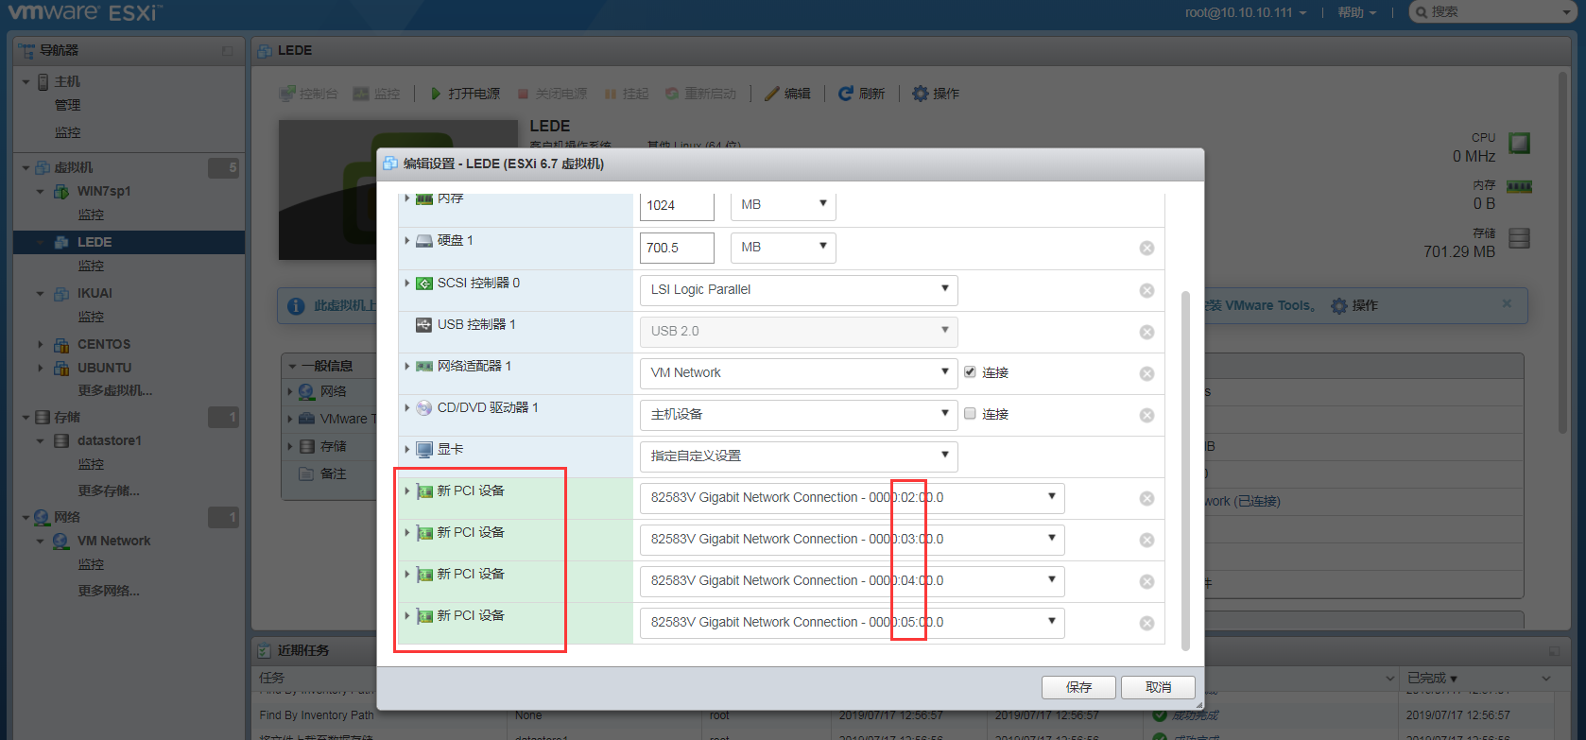The image size is (1586, 740).
Task: Click the 搜索 search box
Action: point(1491,11)
